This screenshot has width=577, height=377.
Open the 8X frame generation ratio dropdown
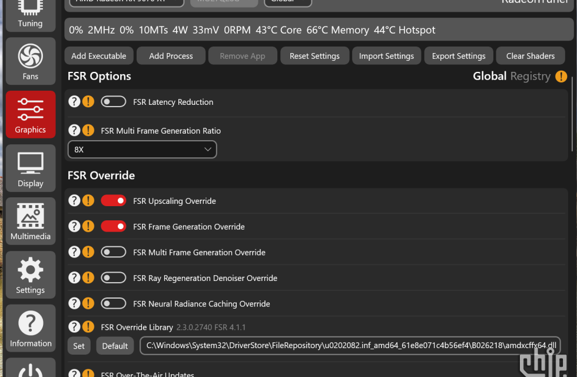[x=142, y=150]
